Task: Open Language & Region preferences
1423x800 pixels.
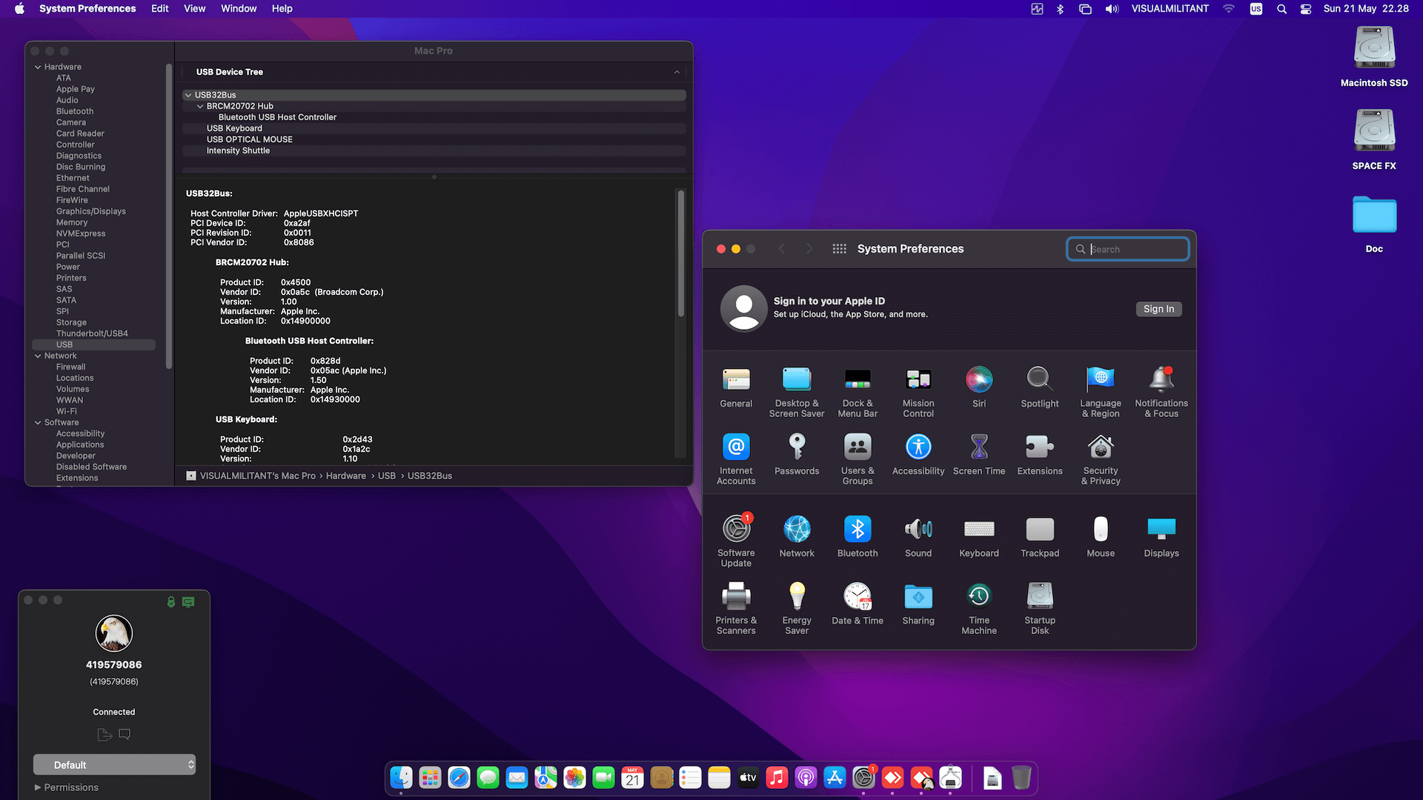Action: (1101, 392)
